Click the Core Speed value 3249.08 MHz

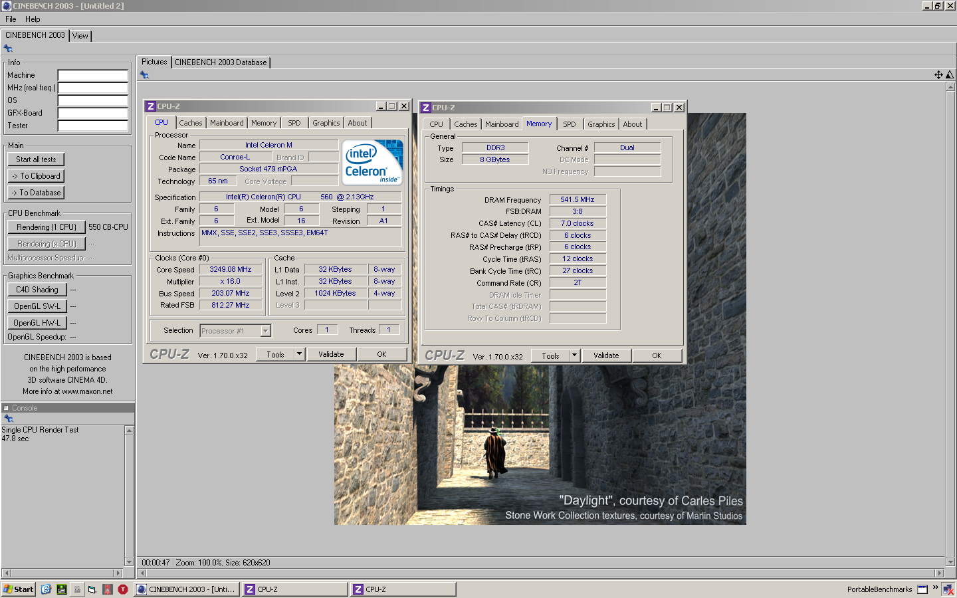tap(231, 270)
